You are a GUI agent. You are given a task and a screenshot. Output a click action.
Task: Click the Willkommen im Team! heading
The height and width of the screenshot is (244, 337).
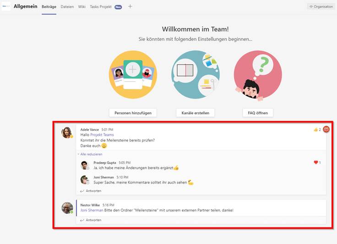pos(196,29)
